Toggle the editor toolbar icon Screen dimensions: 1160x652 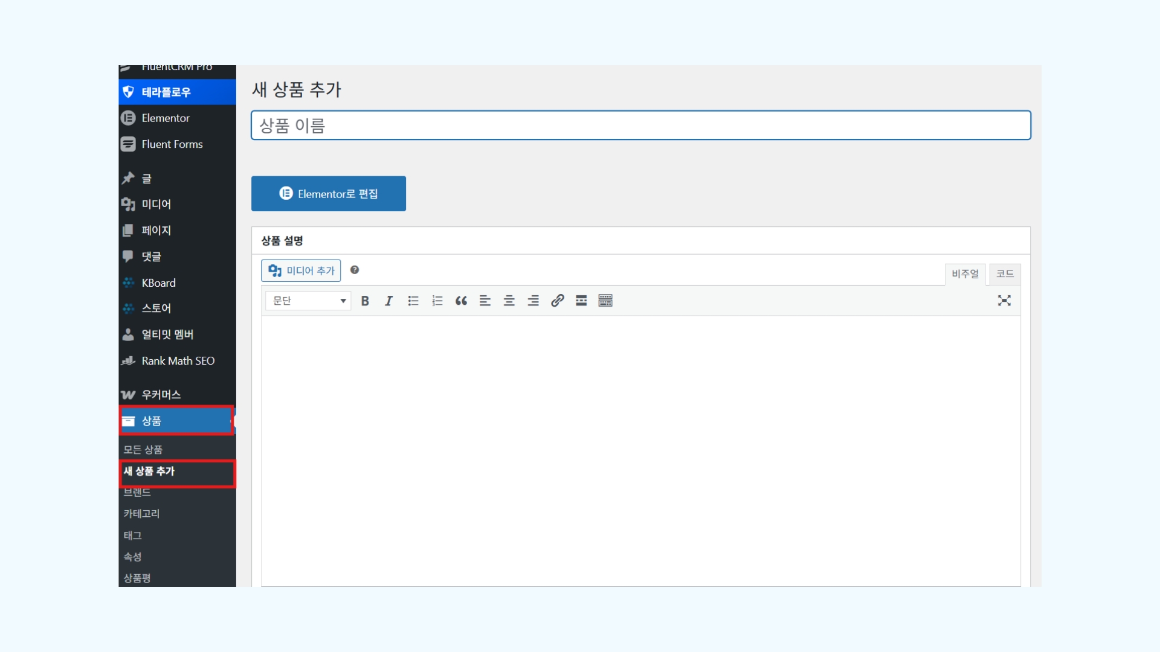point(605,301)
